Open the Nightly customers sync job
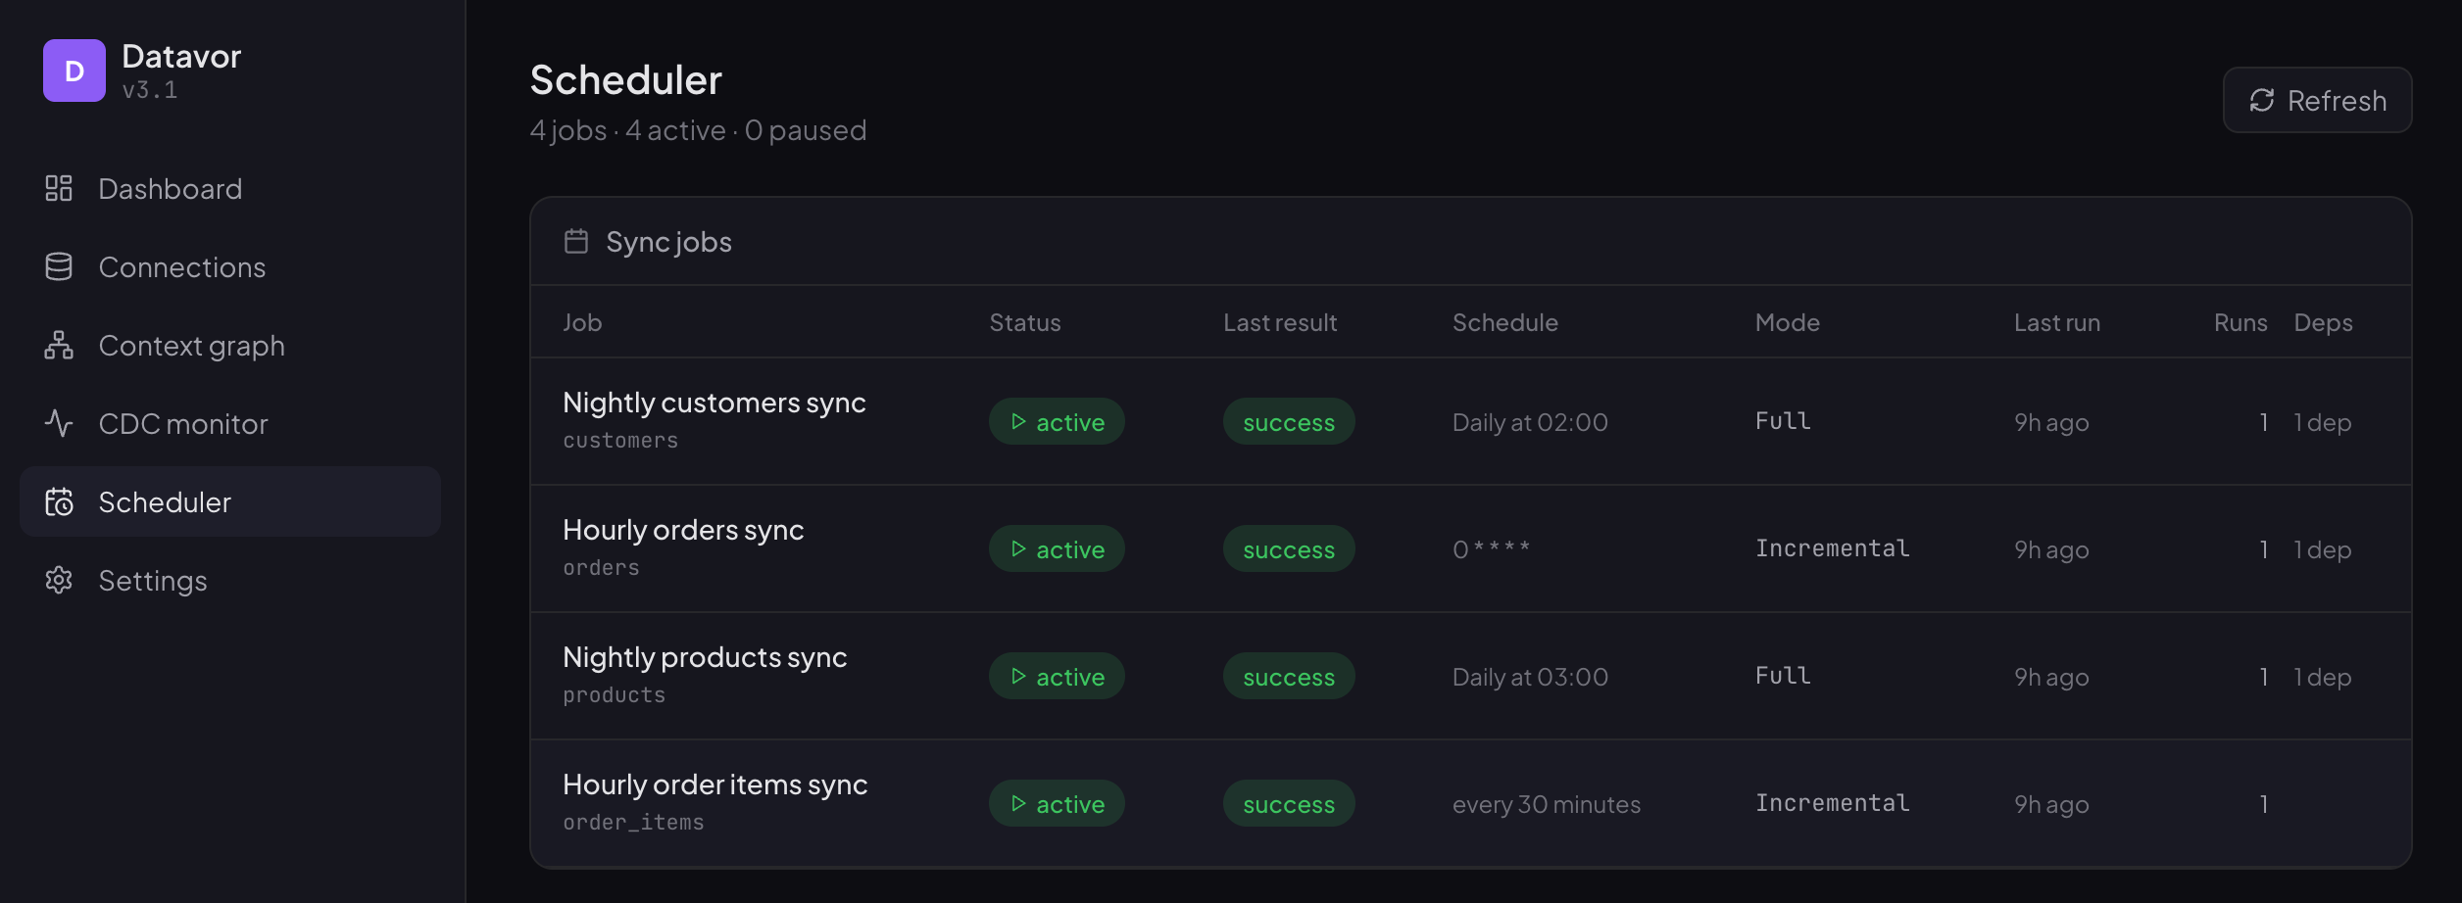Image resolution: width=2462 pixels, height=903 pixels. tap(714, 403)
